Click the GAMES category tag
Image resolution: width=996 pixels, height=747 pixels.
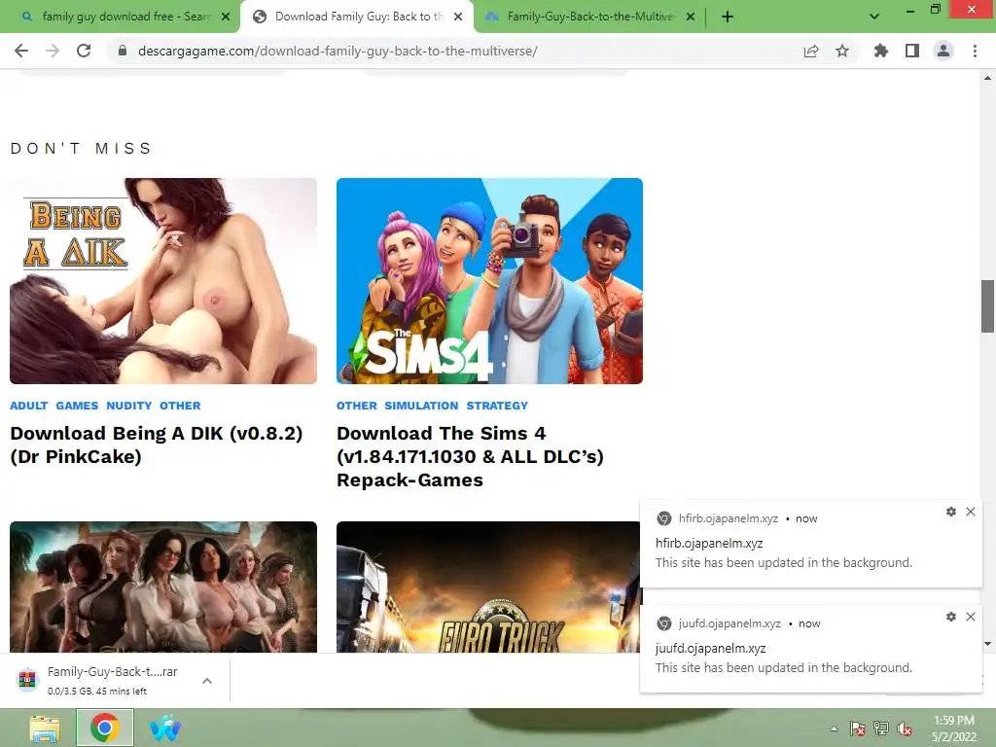coord(77,406)
